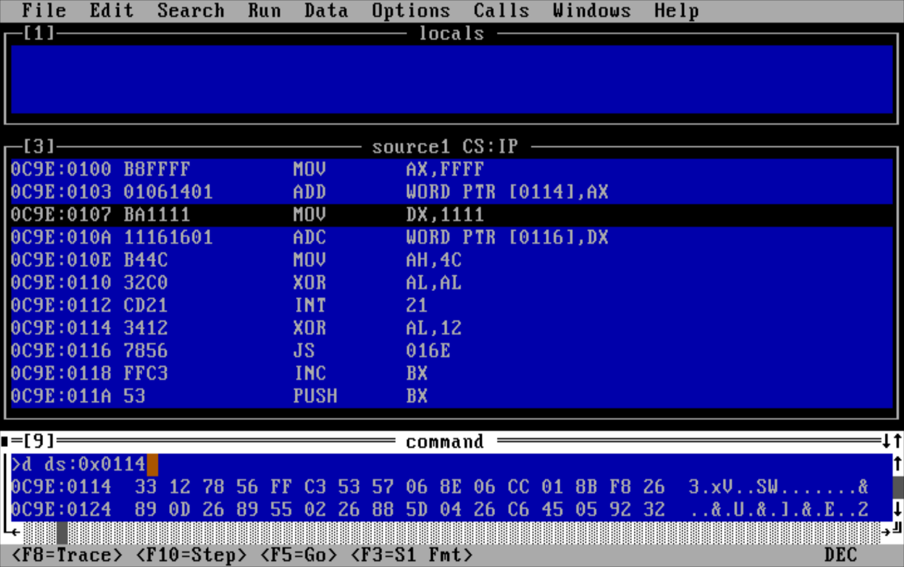Click the command window close box icon

pyautogui.click(x=5, y=441)
